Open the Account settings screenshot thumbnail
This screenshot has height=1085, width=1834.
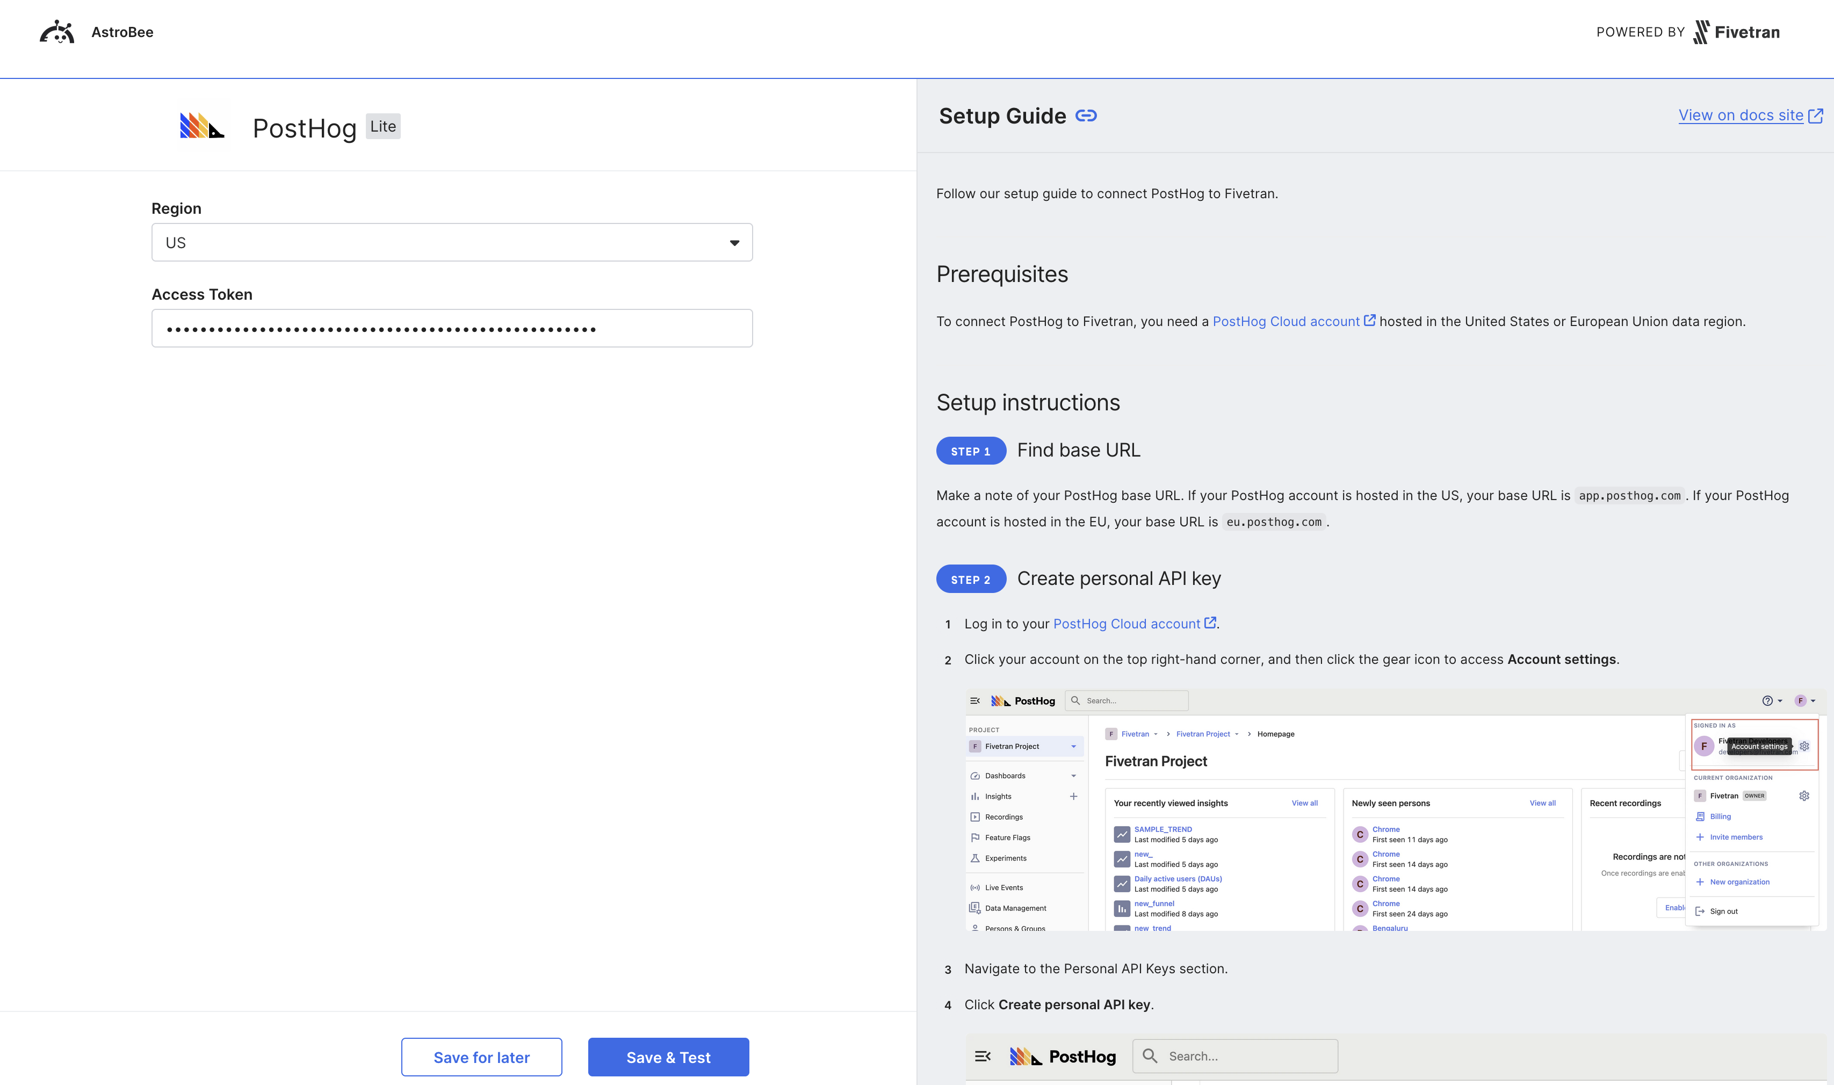1395,810
